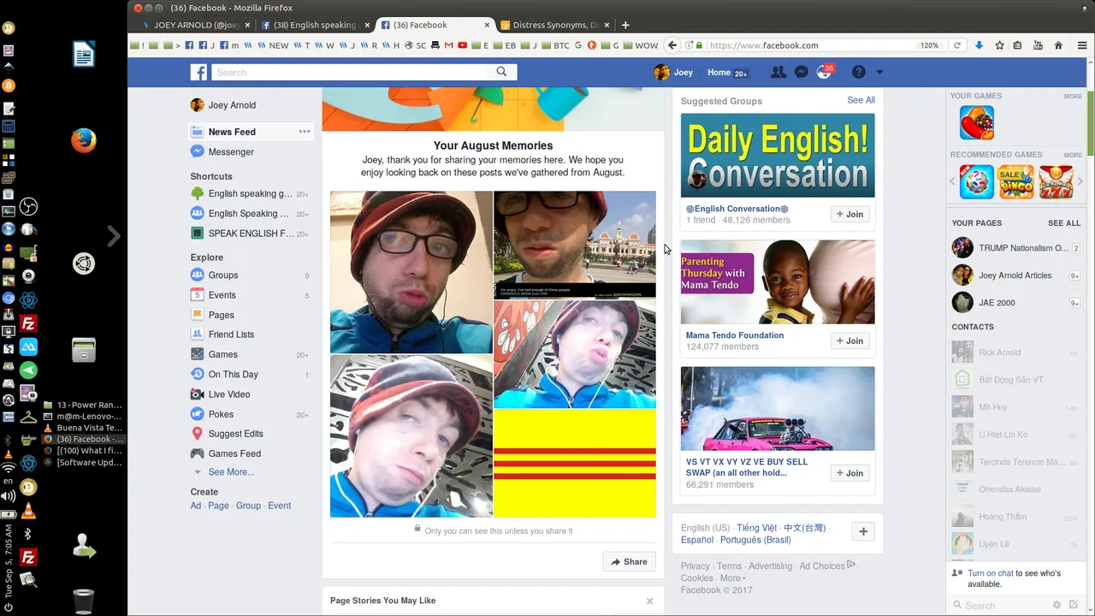Add a language with plus button
This screenshot has width=1095, height=616.
tap(863, 531)
